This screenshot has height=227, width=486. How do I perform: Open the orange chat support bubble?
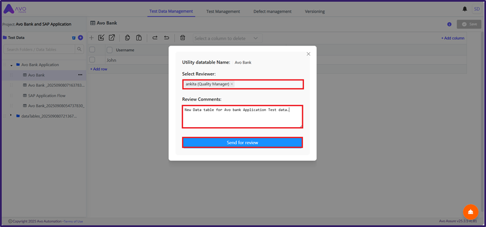coord(470,212)
